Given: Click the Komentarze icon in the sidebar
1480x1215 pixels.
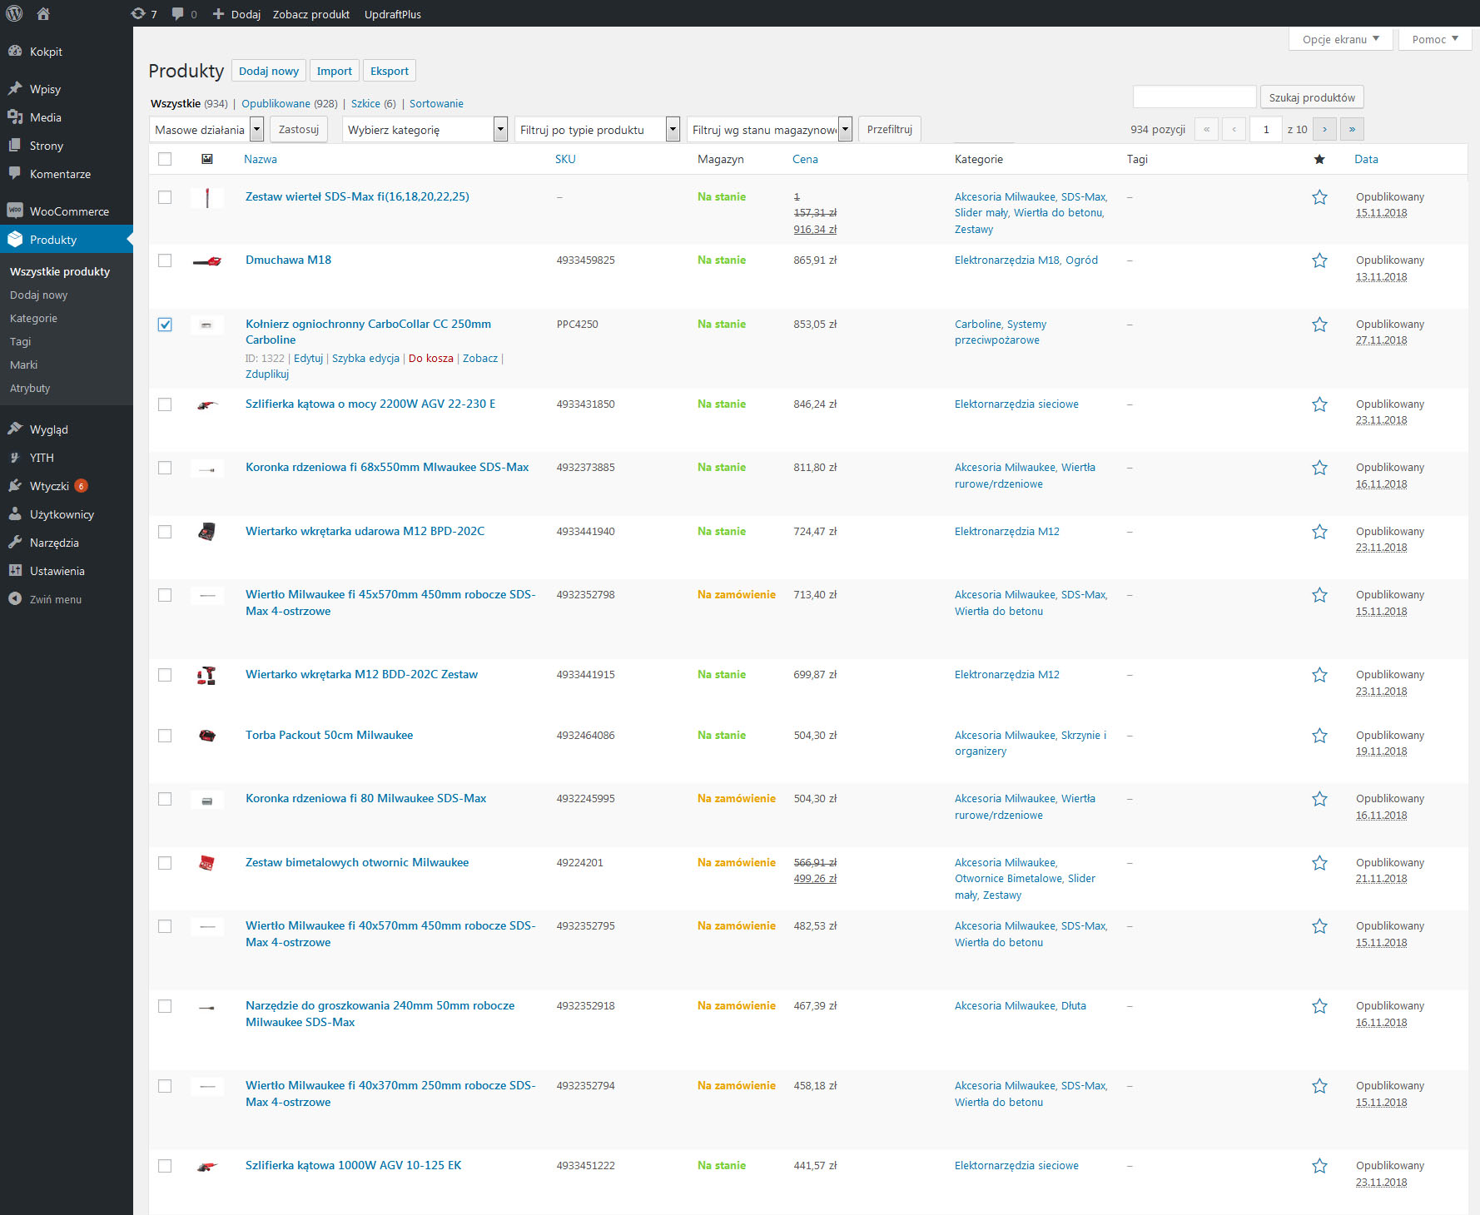Looking at the screenshot, I should click(15, 173).
